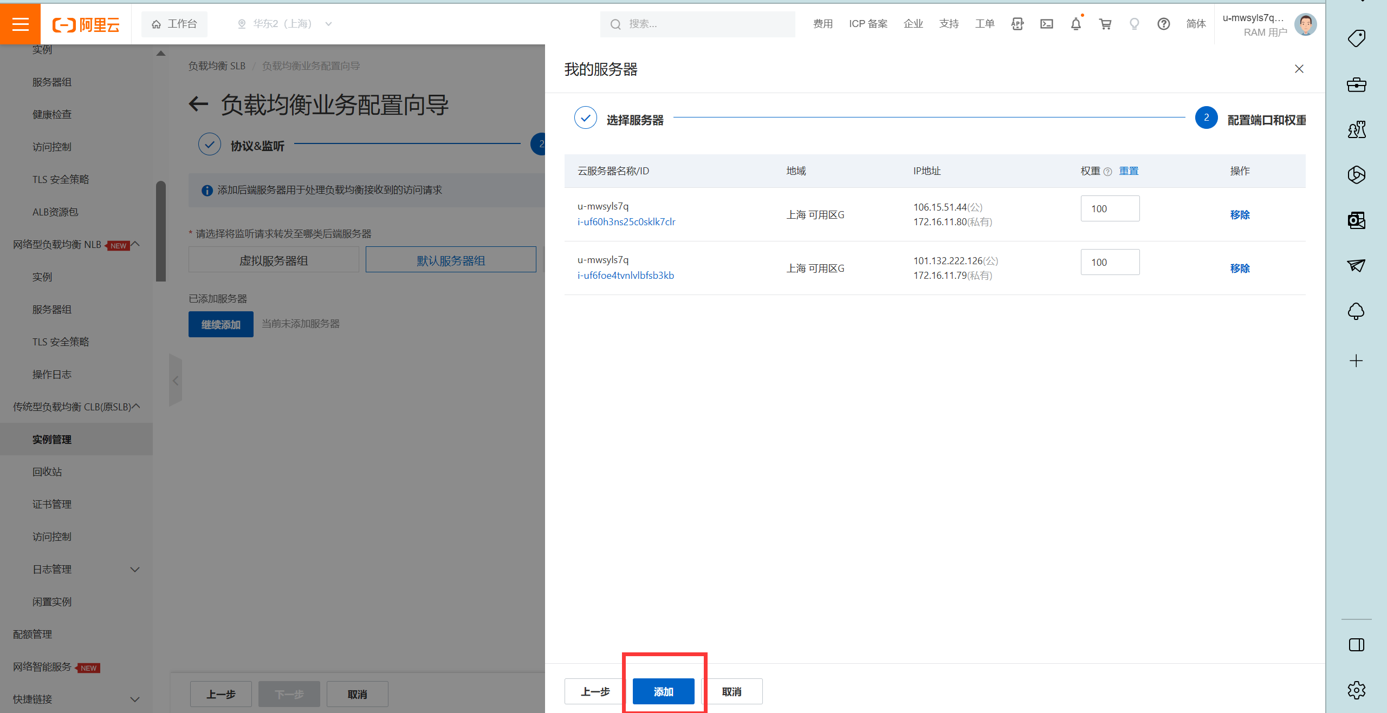Select 默认服务器组 option
This screenshot has height=713, width=1387.
coord(451,260)
